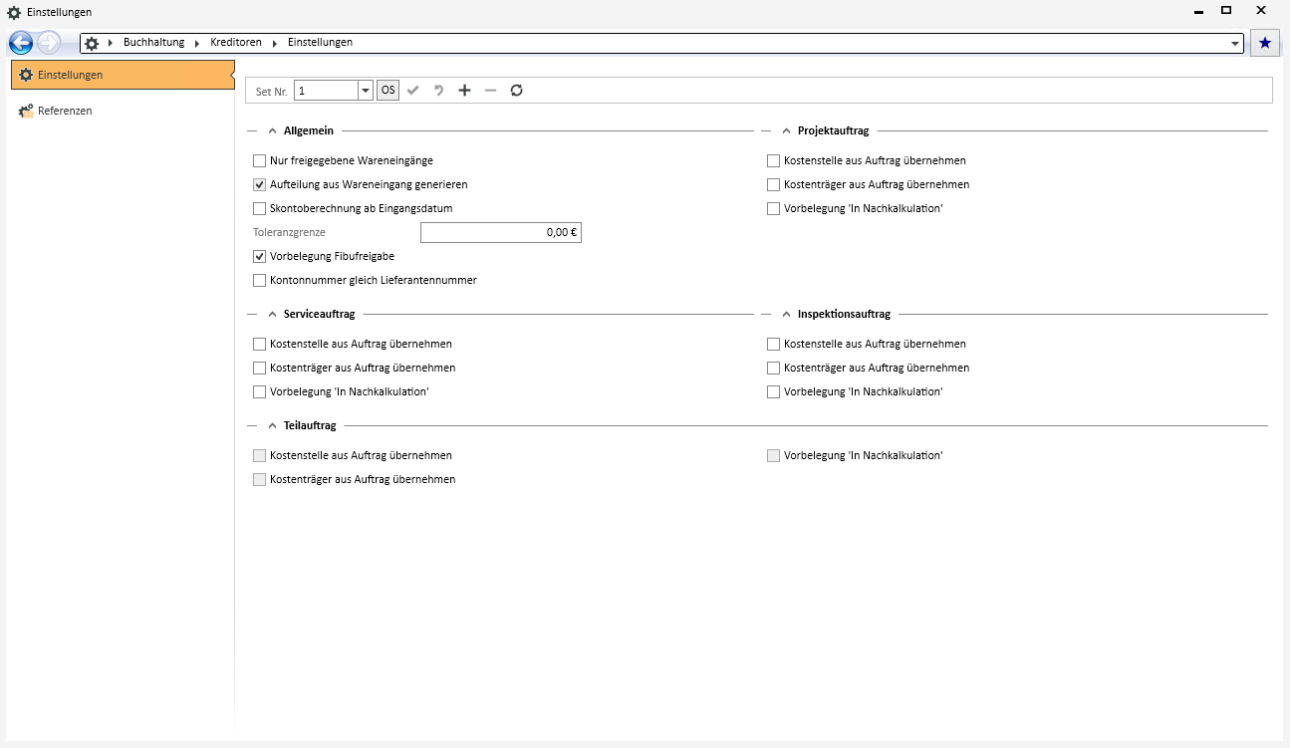The height and width of the screenshot is (748, 1290).
Task: Add a new set with the plus icon
Action: point(464,91)
